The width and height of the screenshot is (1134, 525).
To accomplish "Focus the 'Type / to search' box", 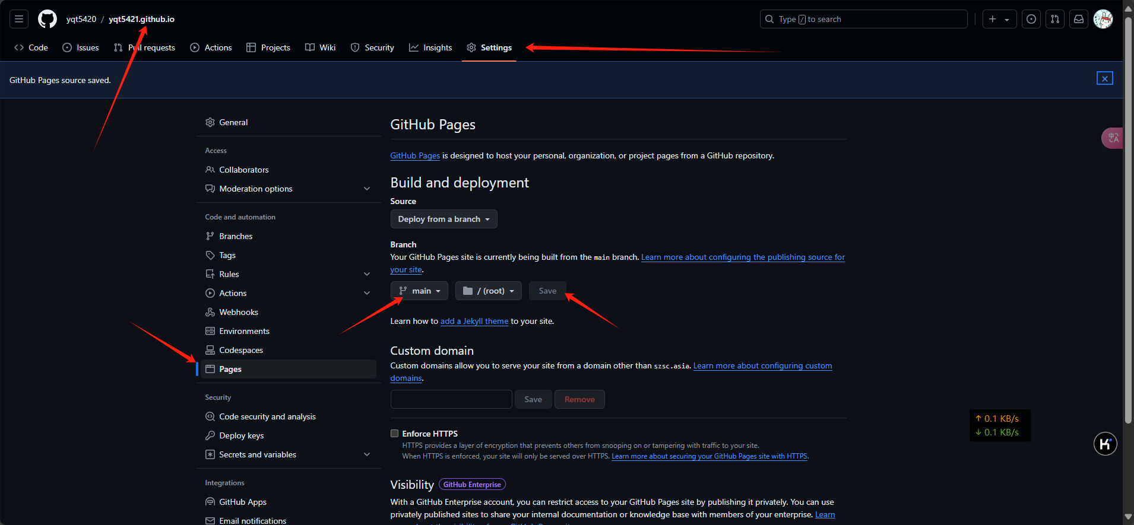I will (864, 19).
